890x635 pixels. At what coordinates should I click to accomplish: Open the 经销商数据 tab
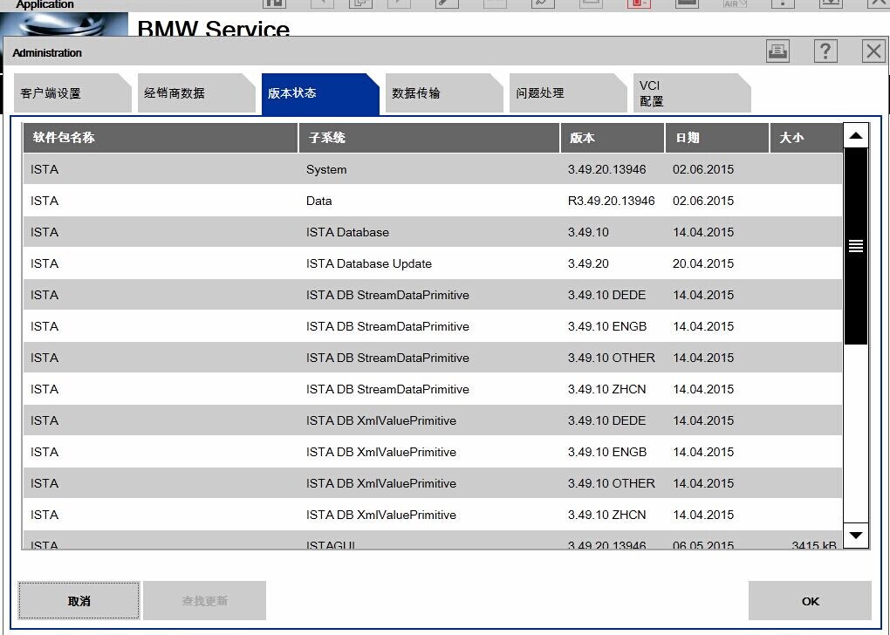point(196,93)
